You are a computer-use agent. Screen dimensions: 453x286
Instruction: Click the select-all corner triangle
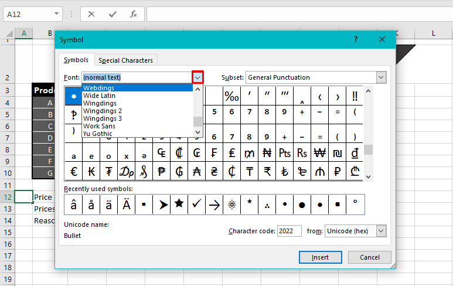9,33
